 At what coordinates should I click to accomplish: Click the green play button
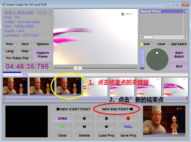click(63, 127)
